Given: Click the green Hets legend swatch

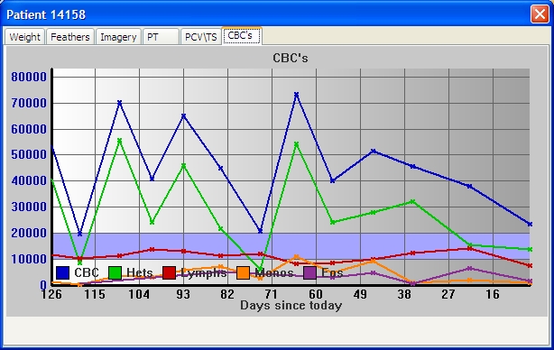Looking at the screenshot, I should click(115, 272).
